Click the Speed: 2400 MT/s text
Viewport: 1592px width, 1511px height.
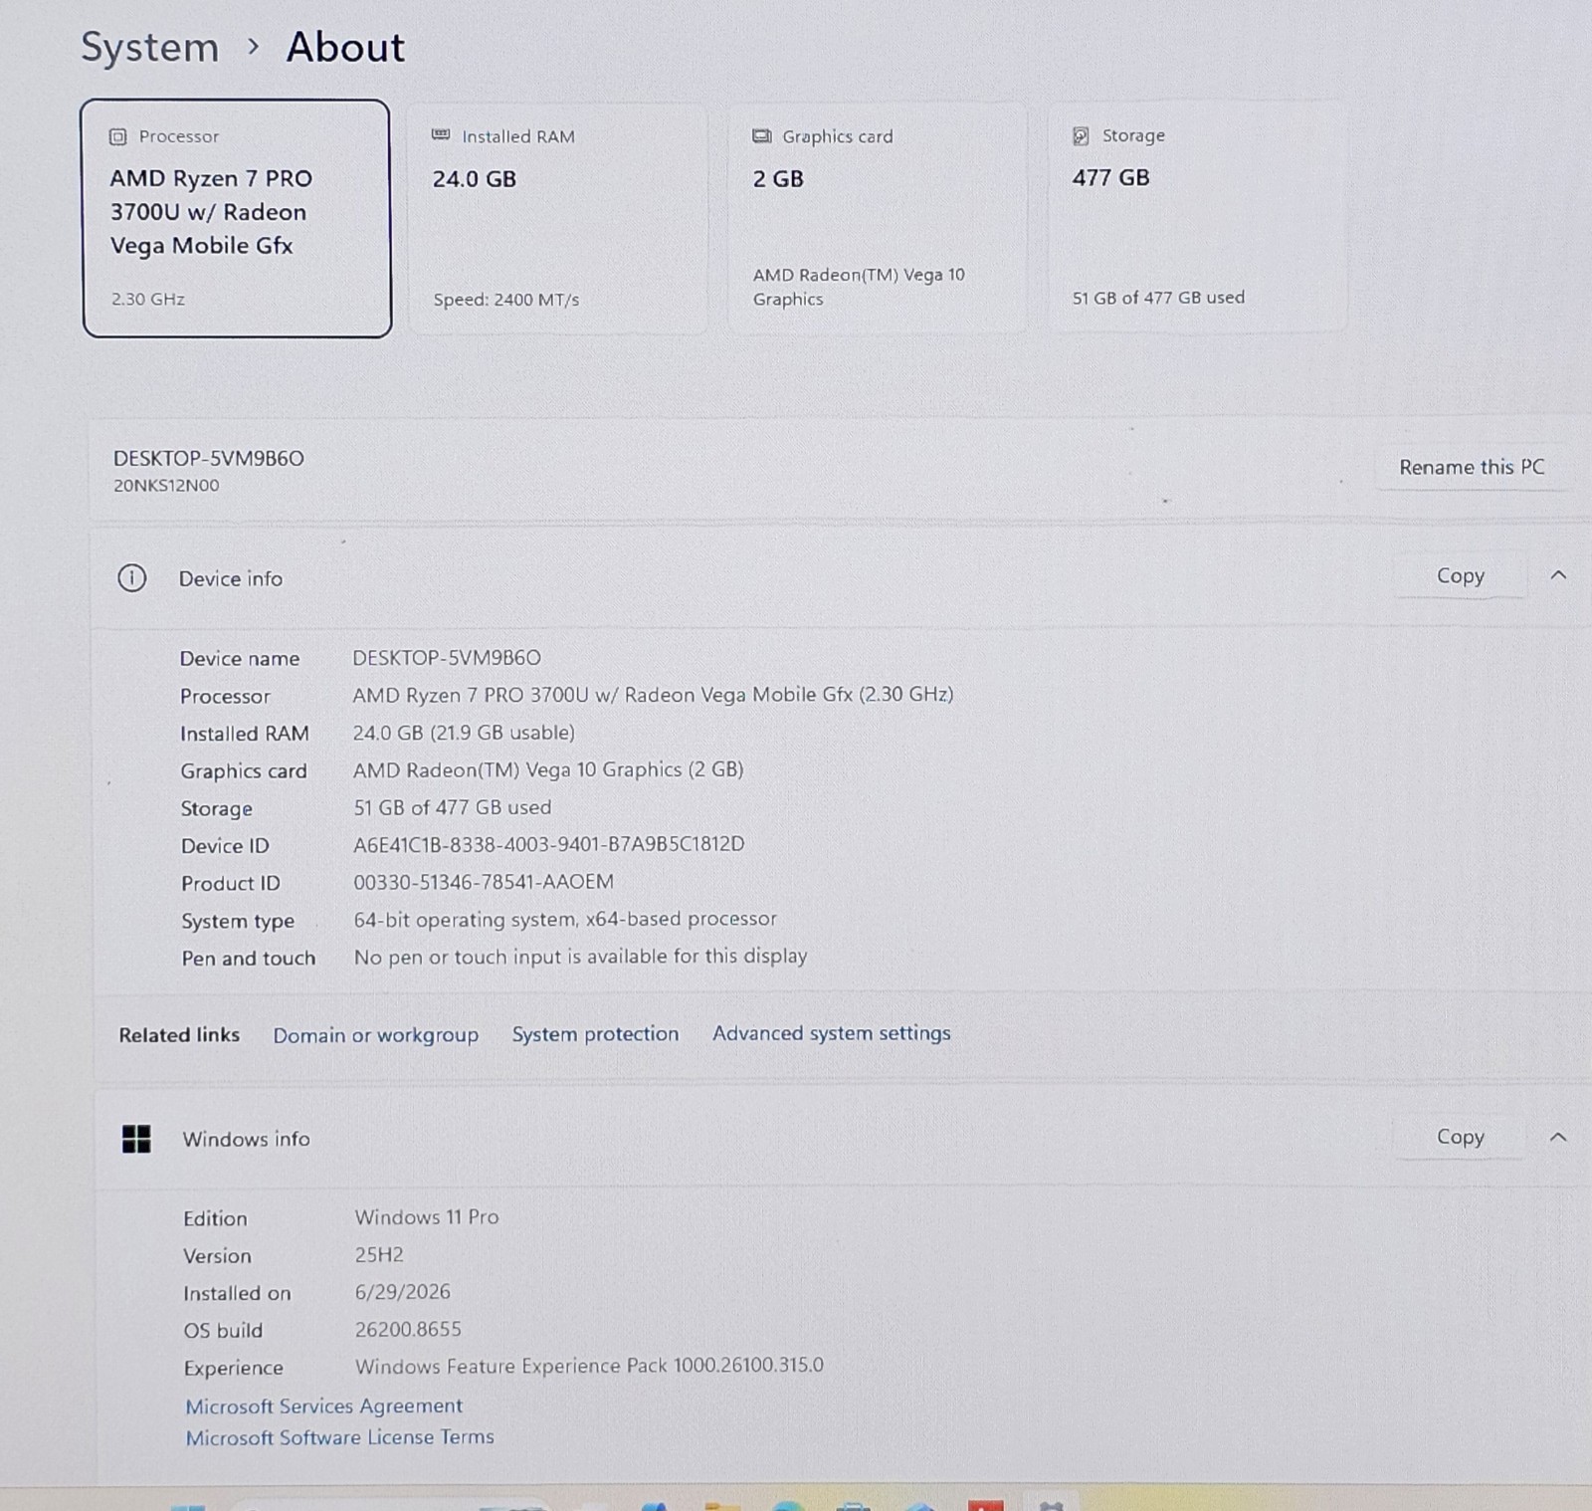pos(505,300)
